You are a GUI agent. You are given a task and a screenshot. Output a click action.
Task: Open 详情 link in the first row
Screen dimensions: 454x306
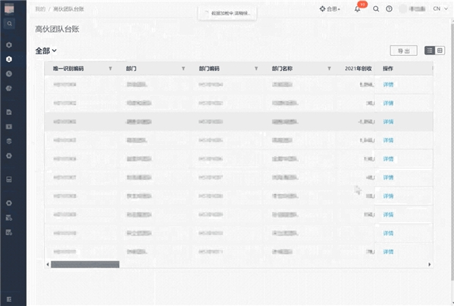388,85
